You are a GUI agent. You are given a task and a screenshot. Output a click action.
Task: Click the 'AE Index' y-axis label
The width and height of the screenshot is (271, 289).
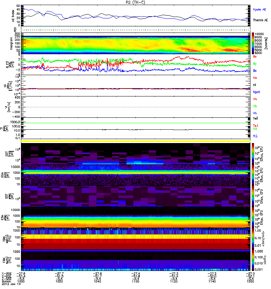[x=13, y=16]
